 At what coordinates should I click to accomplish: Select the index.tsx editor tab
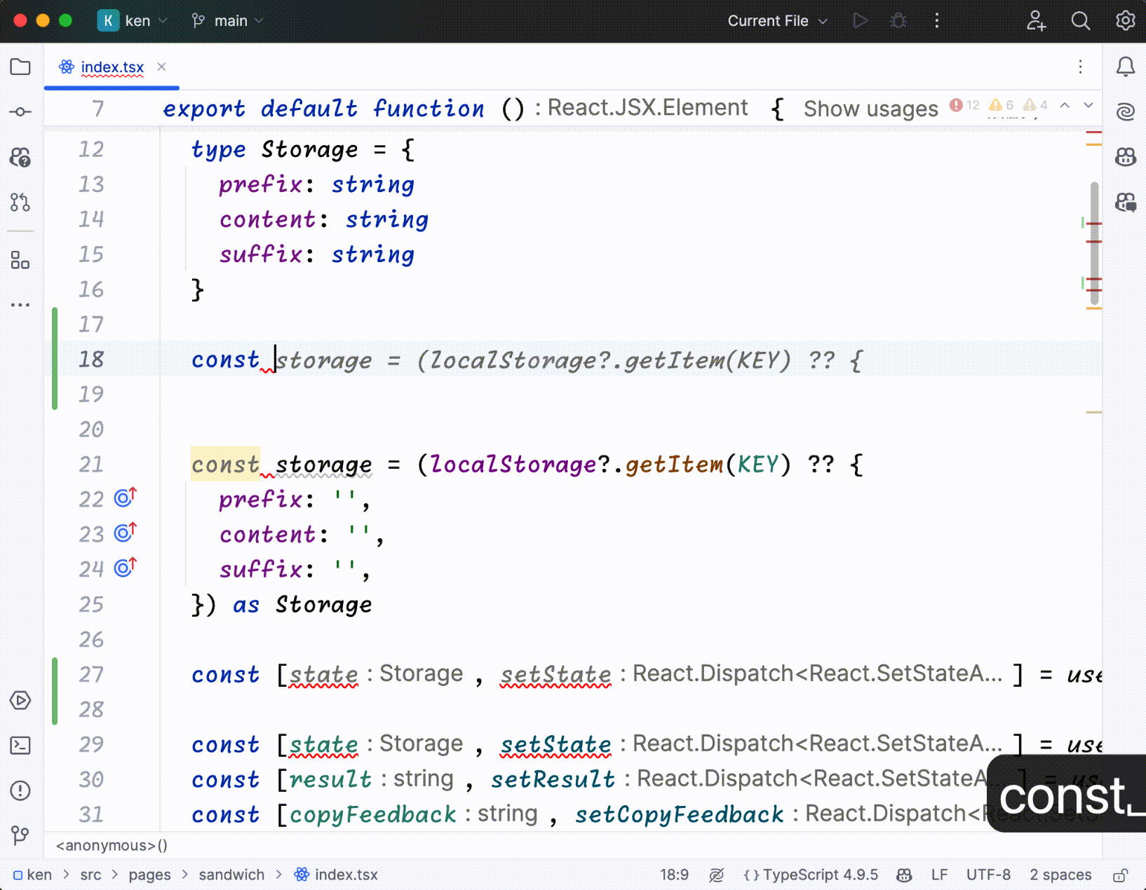(x=112, y=67)
